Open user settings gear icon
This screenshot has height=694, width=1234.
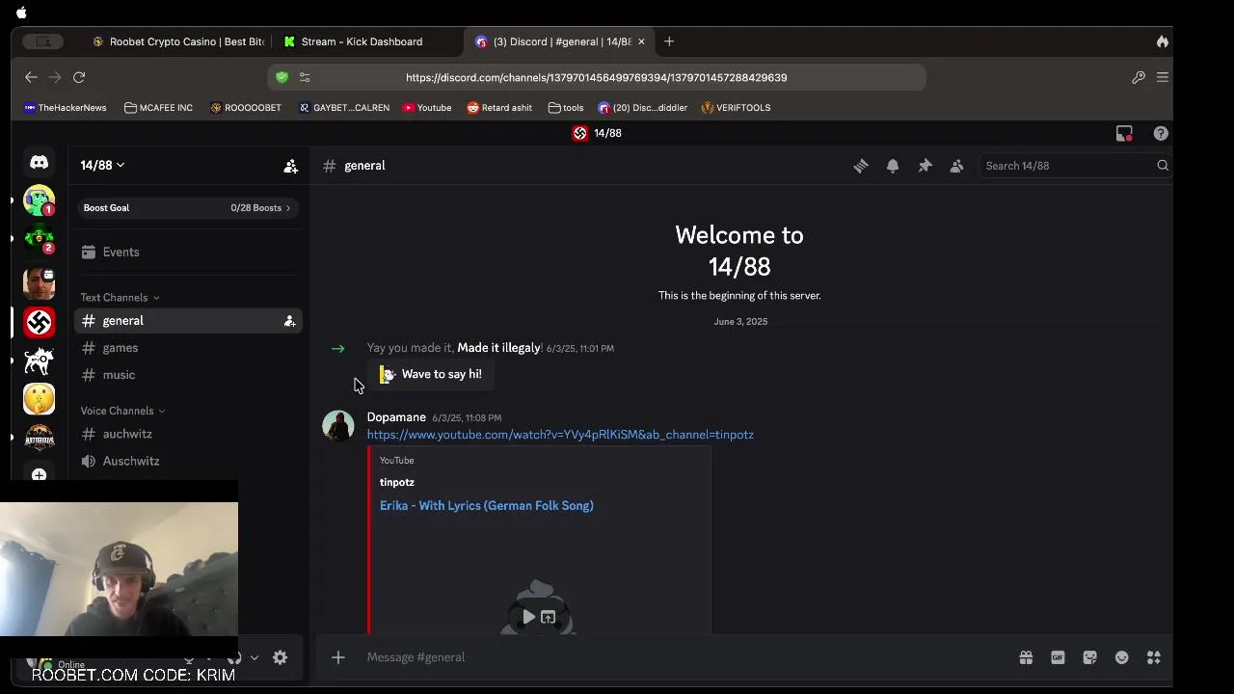click(x=280, y=657)
